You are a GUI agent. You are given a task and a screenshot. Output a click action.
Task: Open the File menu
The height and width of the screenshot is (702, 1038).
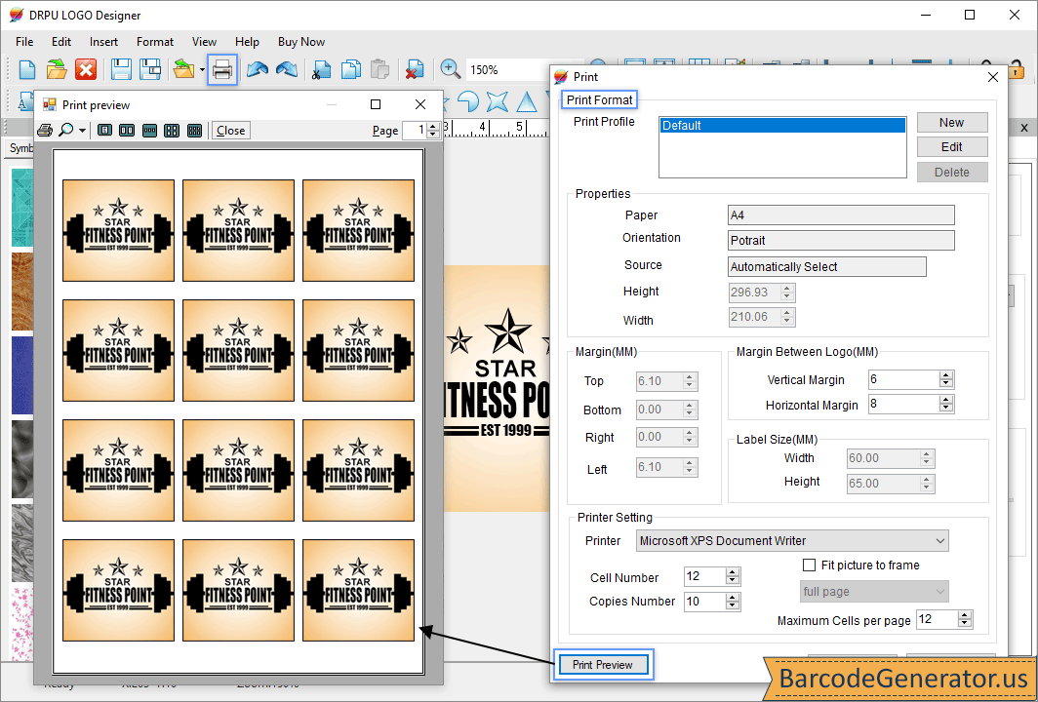[x=24, y=42]
